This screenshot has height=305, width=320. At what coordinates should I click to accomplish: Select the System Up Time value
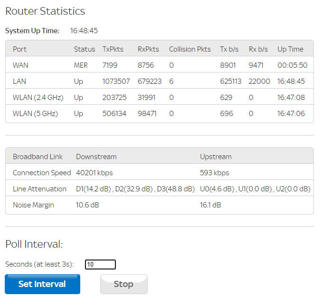point(84,31)
